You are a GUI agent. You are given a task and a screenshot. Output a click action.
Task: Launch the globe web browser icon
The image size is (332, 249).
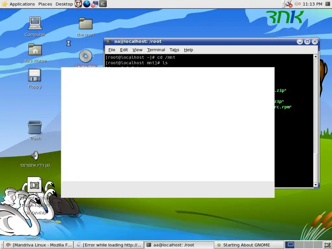coord(87,4)
